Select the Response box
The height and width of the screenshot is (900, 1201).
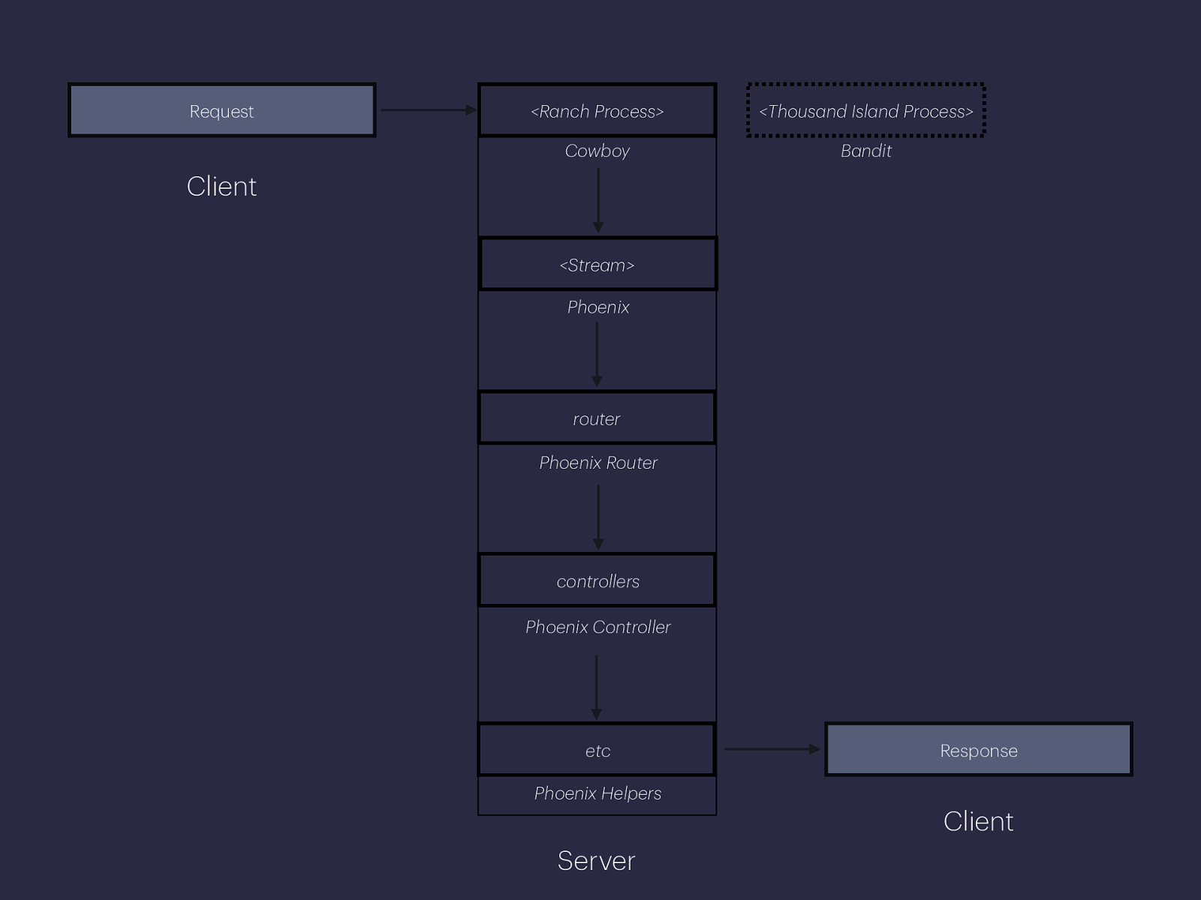coord(979,749)
